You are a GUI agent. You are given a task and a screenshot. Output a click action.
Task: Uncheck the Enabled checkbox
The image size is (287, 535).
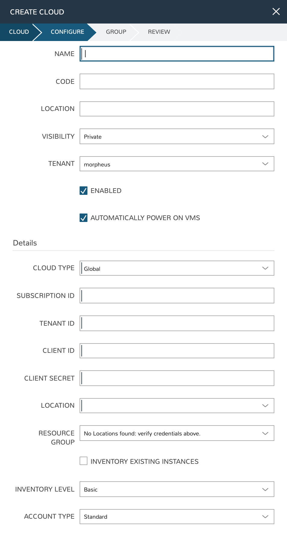pos(84,191)
